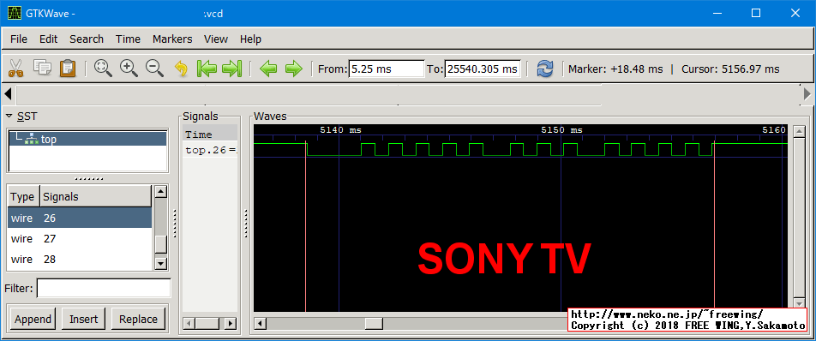
Task: Click signal list scroll down arrow
Action: tap(161, 264)
